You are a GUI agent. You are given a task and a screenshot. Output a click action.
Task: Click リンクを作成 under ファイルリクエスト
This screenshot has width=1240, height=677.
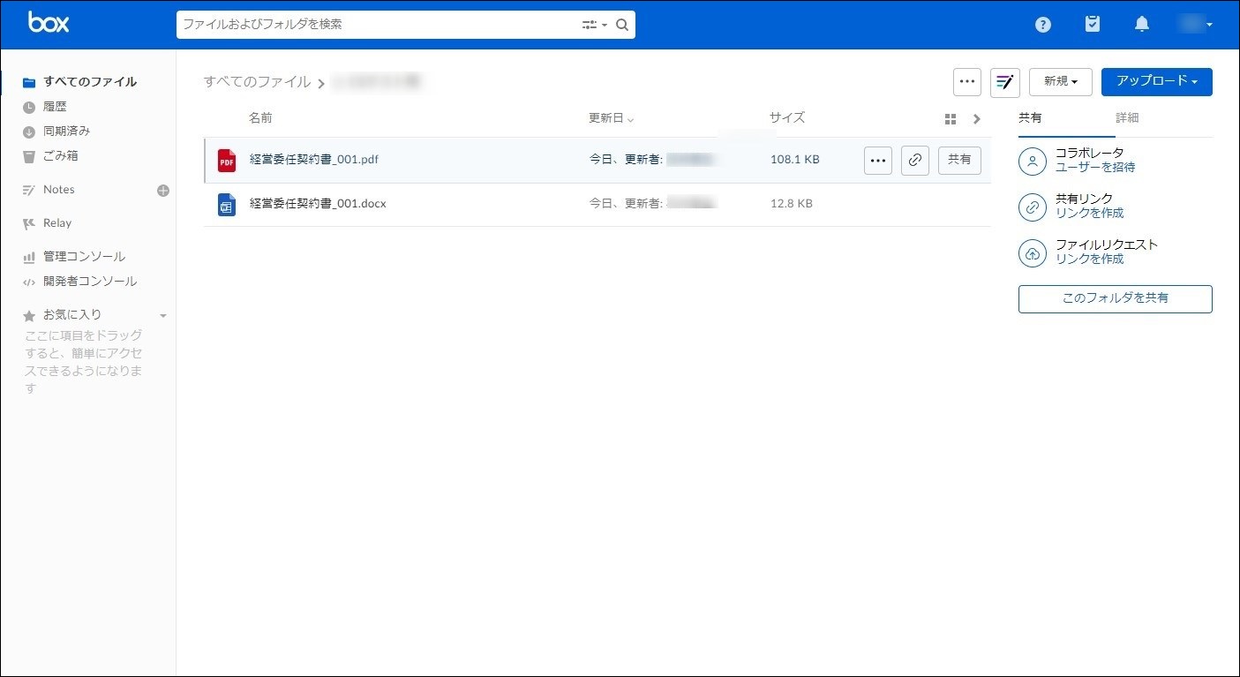1090,260
